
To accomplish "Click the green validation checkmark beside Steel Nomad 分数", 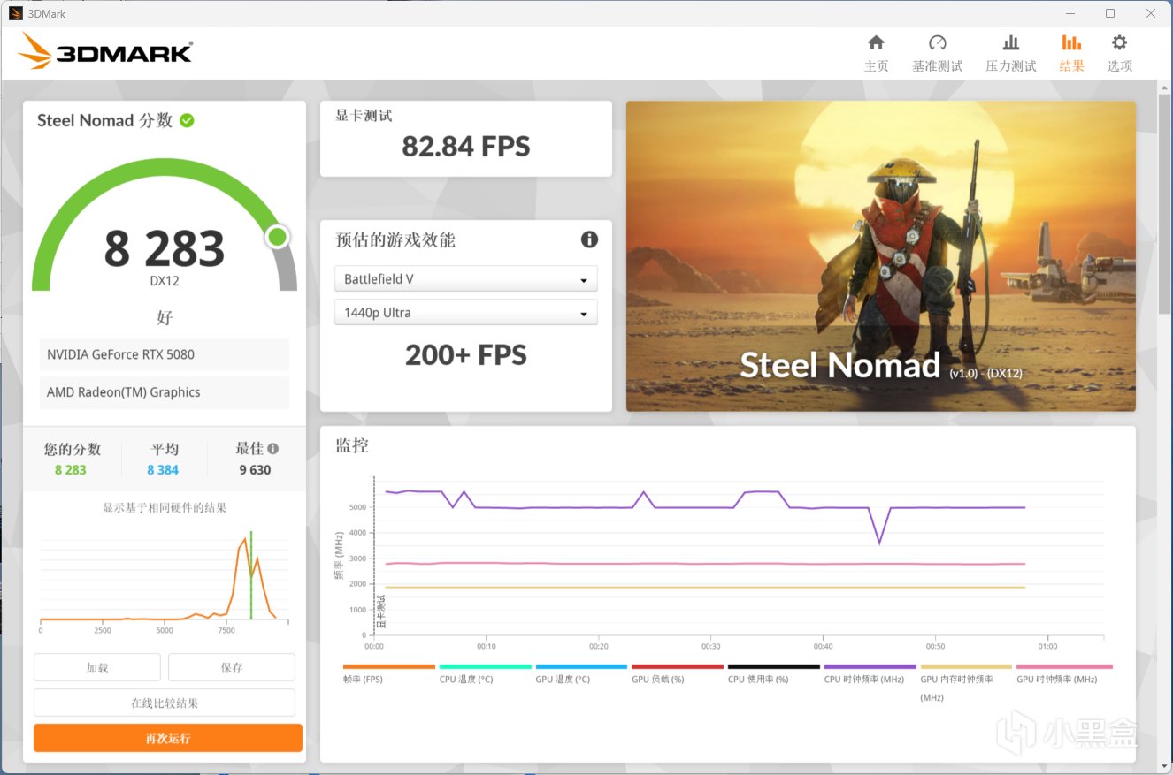I will (187, 120).
